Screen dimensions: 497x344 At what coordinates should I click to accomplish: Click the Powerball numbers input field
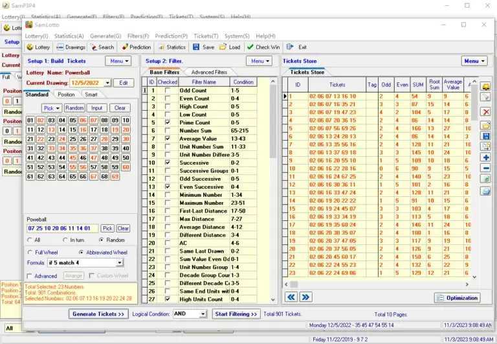(x=62, y=229)
